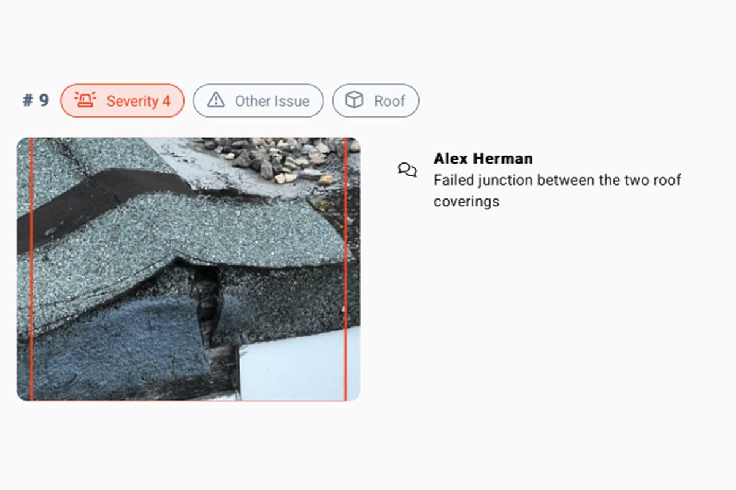Click the warning triangle icon beside Other Issue

point(216,100)
